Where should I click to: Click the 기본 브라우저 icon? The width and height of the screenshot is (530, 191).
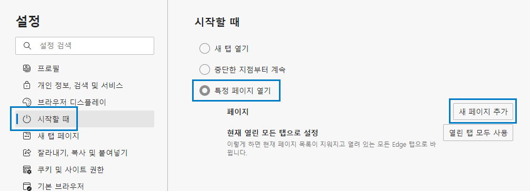pos(27,187)
